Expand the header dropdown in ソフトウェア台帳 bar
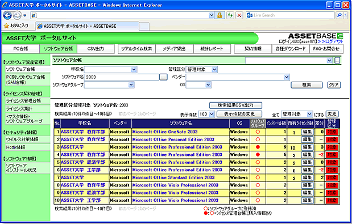Viewport: 352px width, 224px height. tap(329, 61)
